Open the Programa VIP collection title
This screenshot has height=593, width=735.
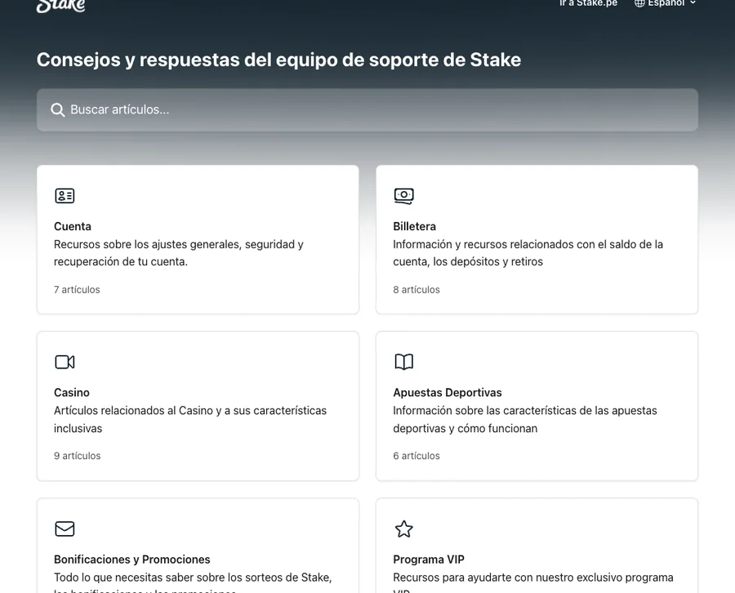pyautogui.click(x=429, y=560)
